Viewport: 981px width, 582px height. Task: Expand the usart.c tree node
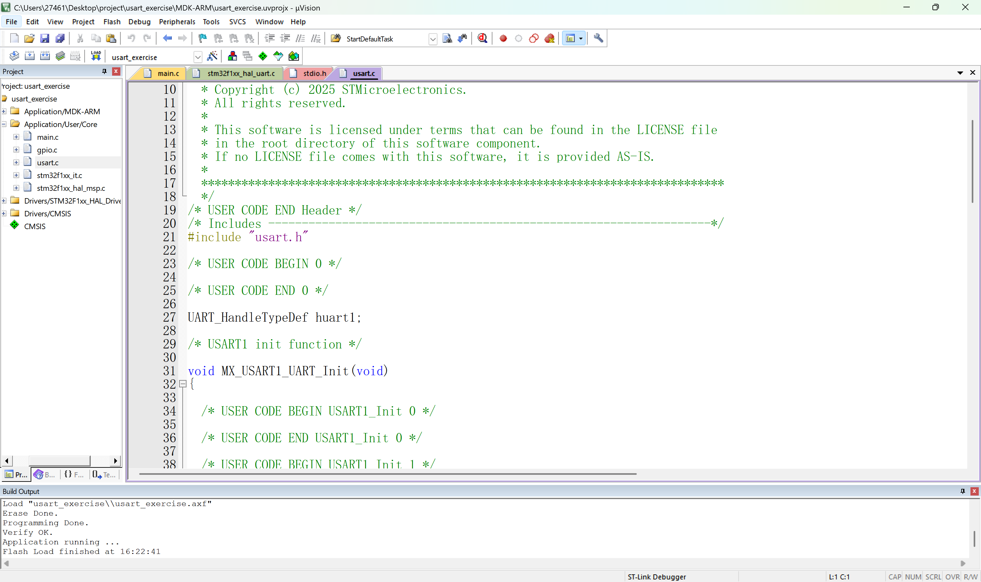16,162
